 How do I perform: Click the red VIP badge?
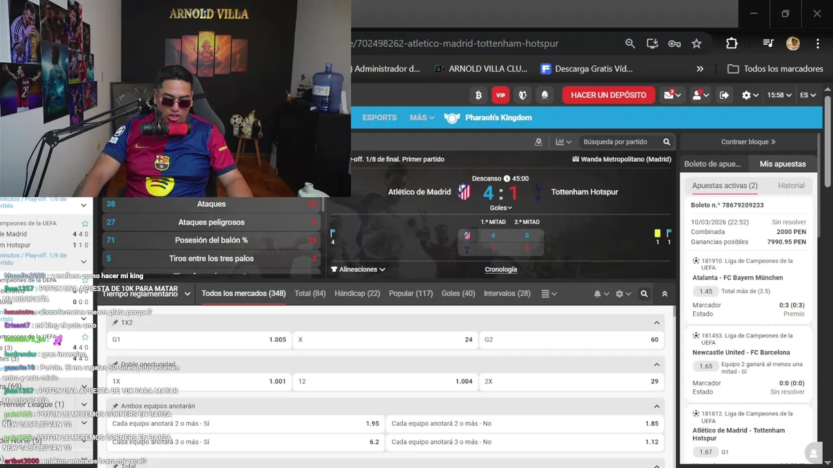[500, 95]
